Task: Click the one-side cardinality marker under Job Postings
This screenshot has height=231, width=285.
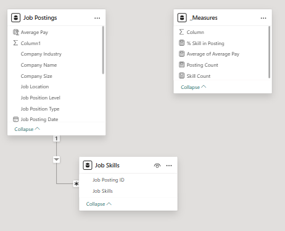Action: coord(57,138)
